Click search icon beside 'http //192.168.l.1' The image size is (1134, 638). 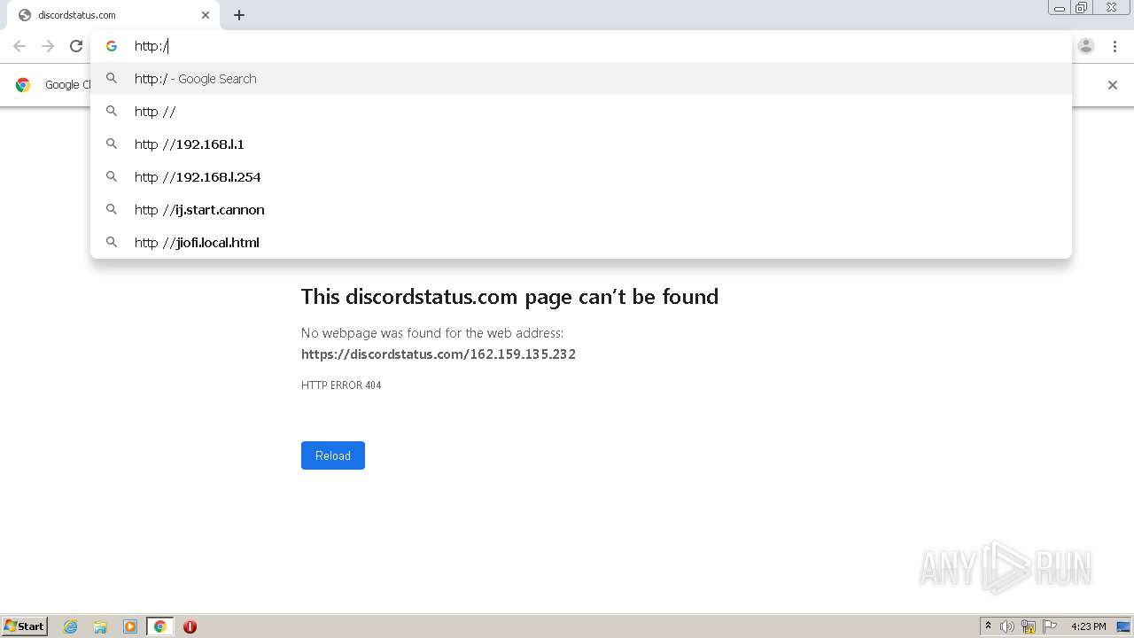pos(112,144)
